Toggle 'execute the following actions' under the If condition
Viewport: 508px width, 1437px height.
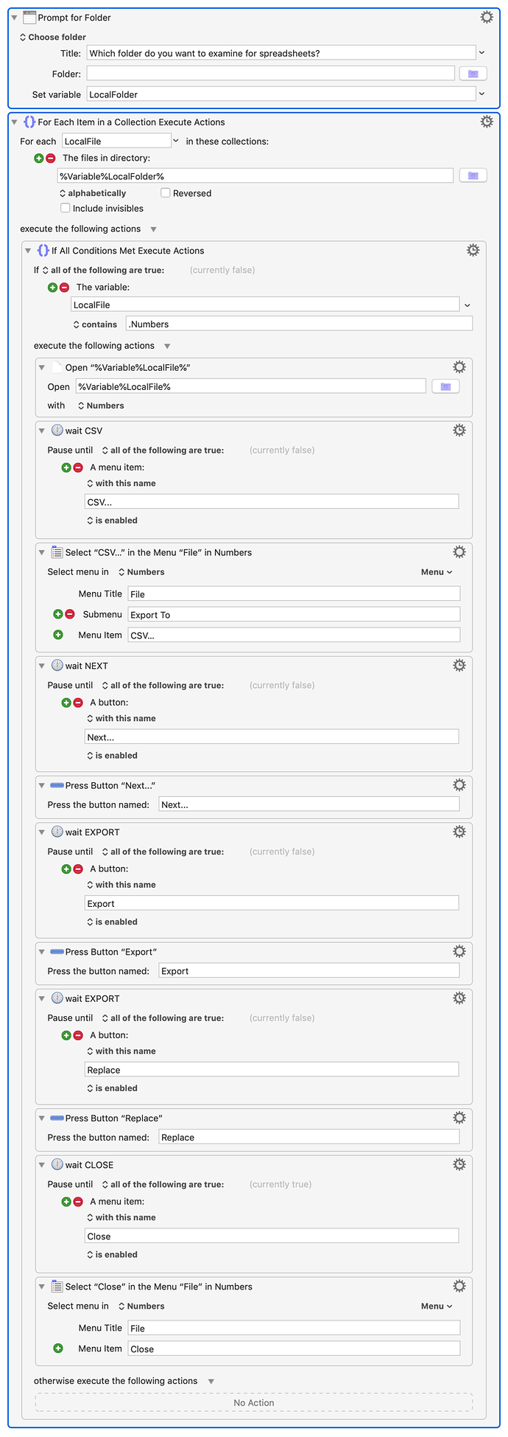click(167, 346)
